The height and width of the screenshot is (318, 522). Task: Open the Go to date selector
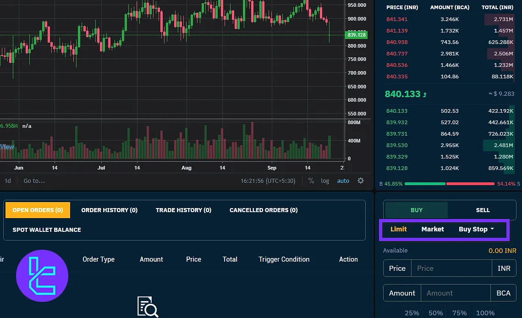[34, 181]
